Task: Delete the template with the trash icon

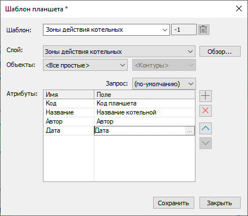Action: [203, 29]
